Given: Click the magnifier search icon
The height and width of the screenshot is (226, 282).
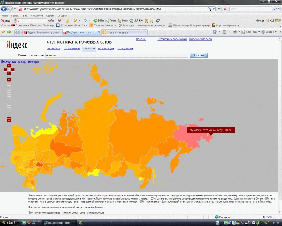Looking at the screenshot, I should click(x=275, y=9).
